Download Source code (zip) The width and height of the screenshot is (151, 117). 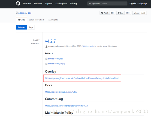55,59
